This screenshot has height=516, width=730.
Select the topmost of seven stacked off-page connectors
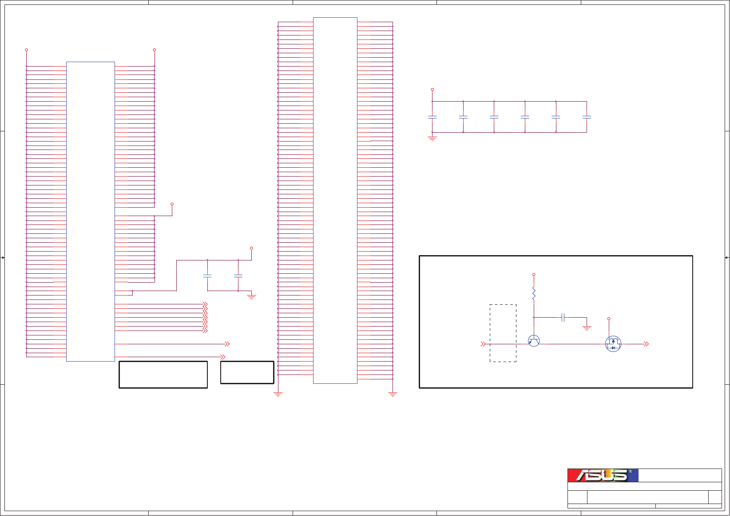205,304
